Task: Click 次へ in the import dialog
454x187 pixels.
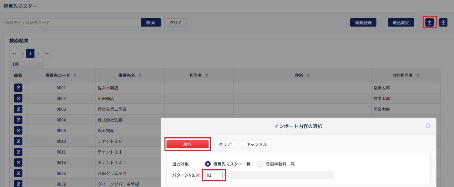Action: (188, 144)
